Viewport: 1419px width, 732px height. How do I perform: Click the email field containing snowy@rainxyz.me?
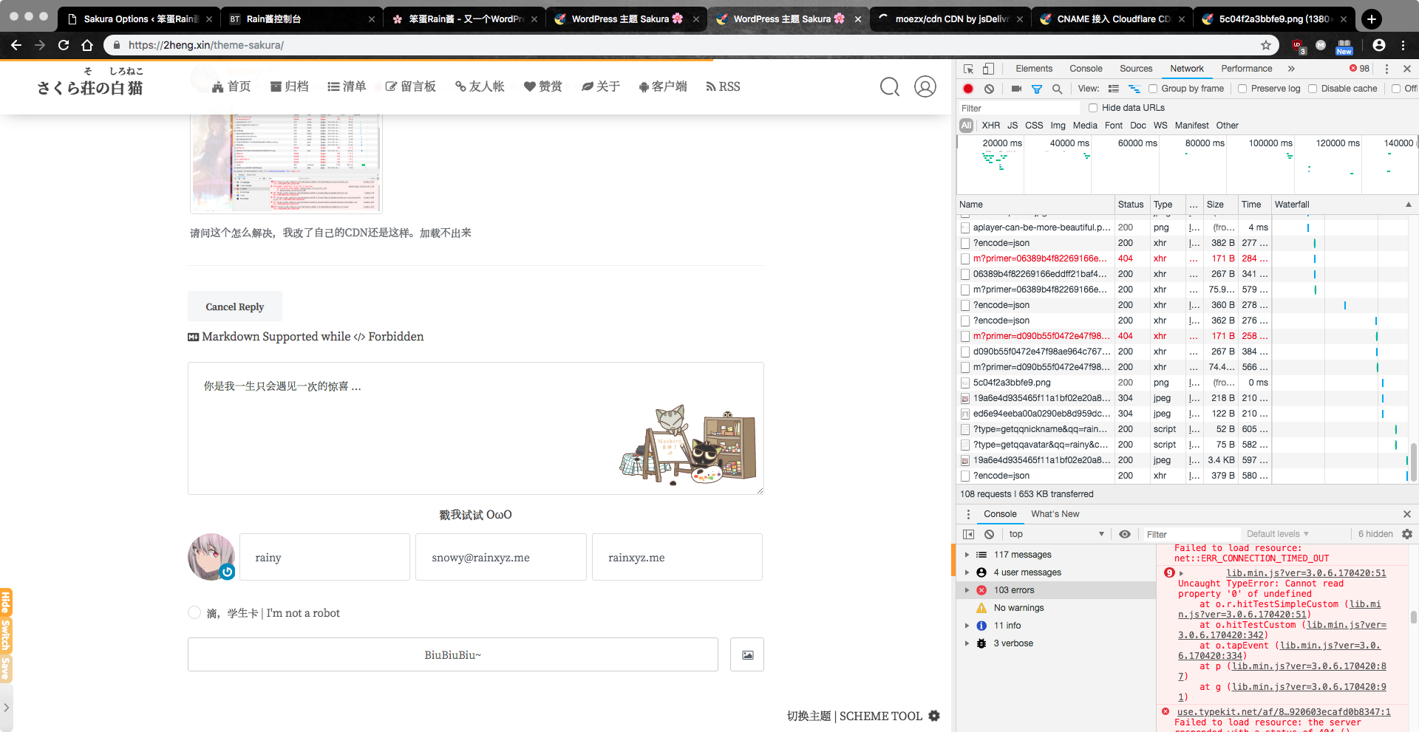[x=501, y=557]
